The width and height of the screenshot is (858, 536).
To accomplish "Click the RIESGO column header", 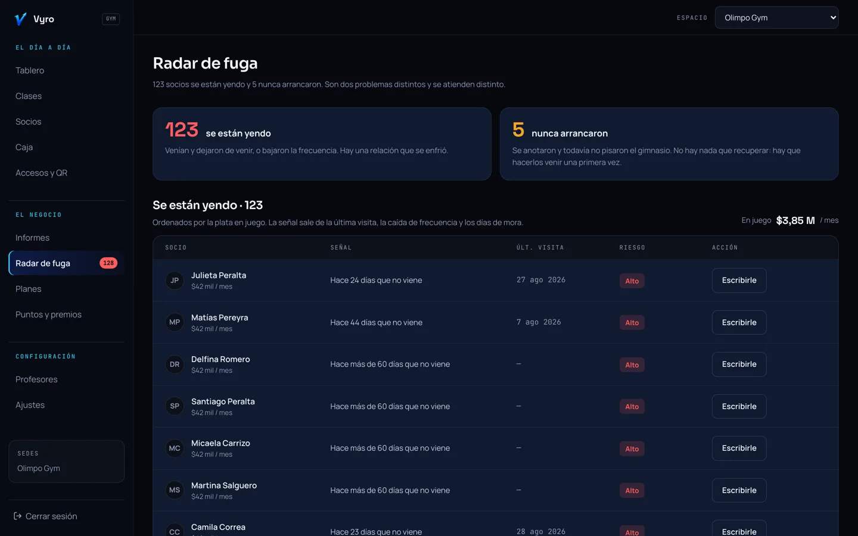I will coord(632,248).
